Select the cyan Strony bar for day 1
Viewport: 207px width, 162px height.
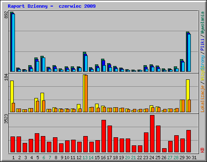[13, 43]
